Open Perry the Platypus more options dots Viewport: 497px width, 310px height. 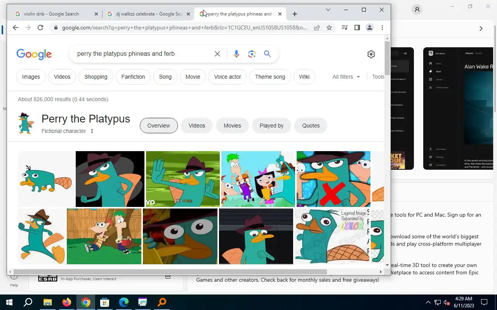(x=92, y=131)
